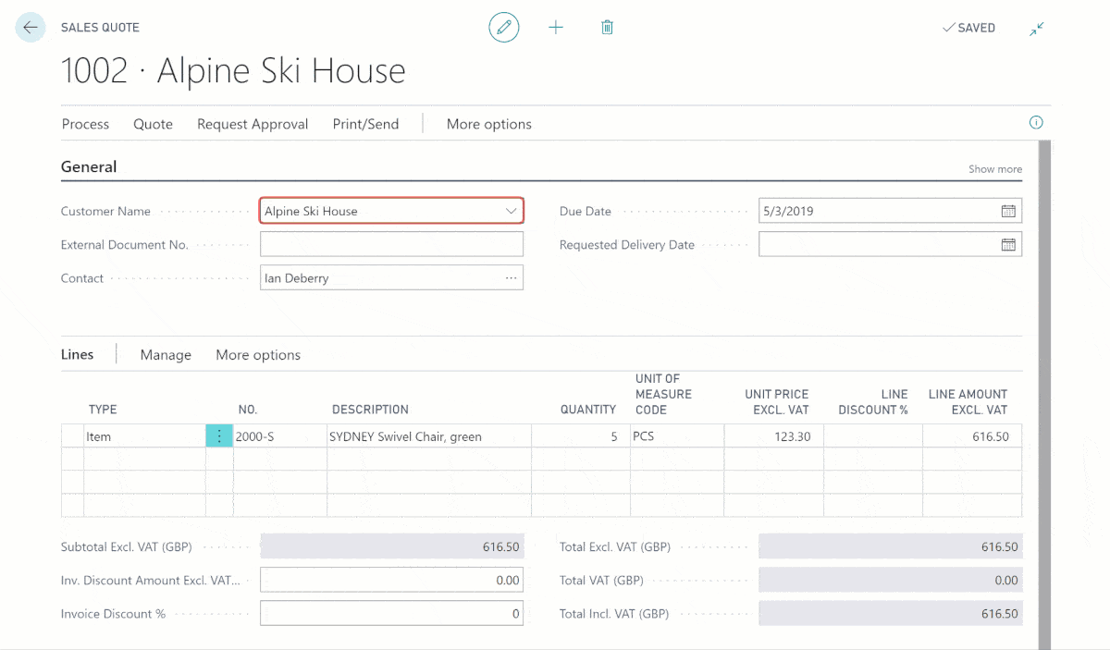The height and width of the screenshot is (650, 1110).
Task: Collapse the General section heading
Action: click(89, 166)
